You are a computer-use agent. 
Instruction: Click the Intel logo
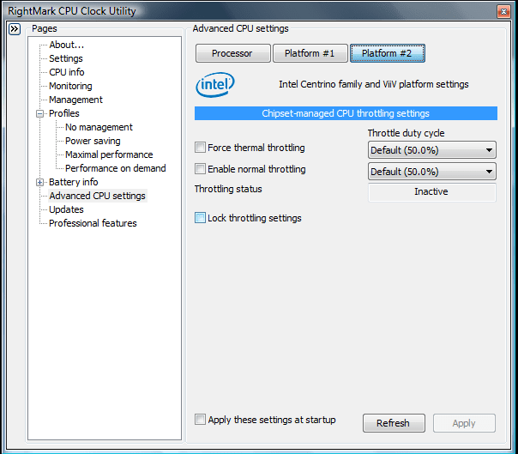(x=215, y=85)
